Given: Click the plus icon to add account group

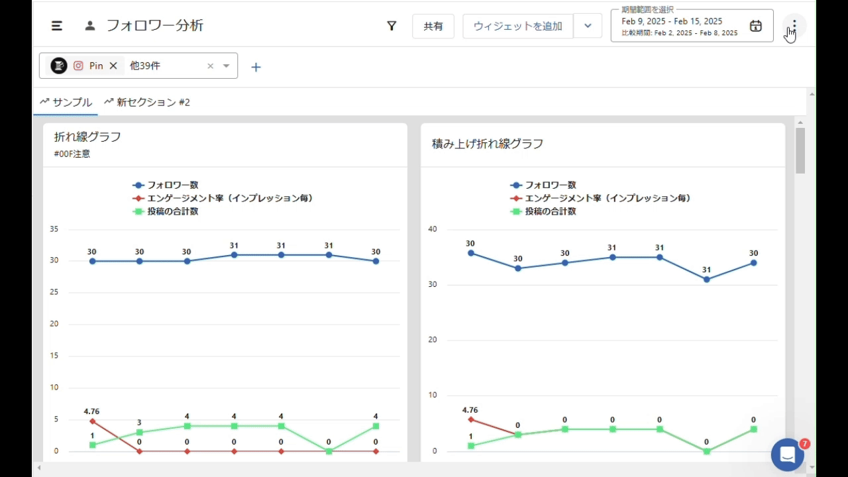Looking at the screenshot, I should tap(256, 67).
